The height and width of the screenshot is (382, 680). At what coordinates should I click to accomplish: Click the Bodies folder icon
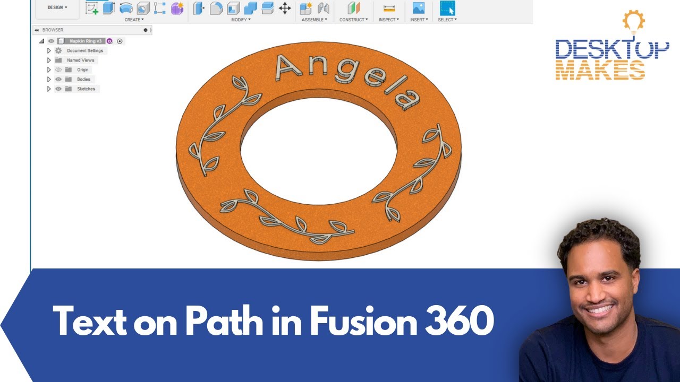(69, 79)
